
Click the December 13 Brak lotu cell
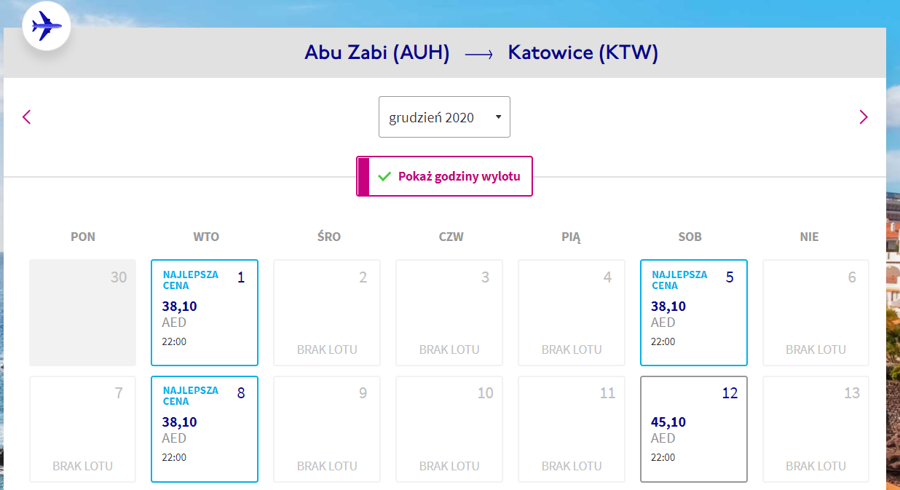(816, 429)
